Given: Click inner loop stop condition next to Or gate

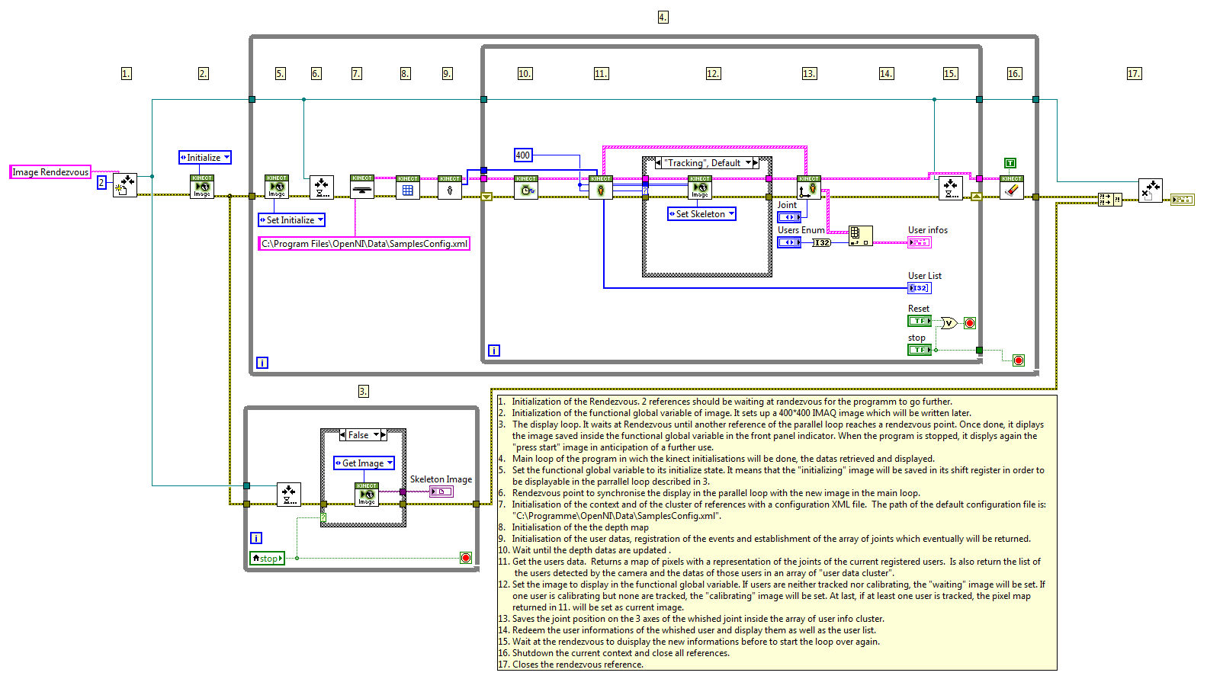Looking at the screenshot, I should point(970,323).
